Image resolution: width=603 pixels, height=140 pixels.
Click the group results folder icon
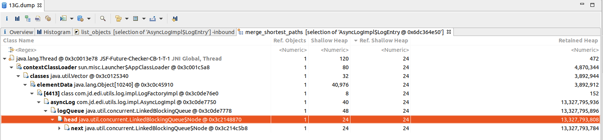(x=118, y=18)
